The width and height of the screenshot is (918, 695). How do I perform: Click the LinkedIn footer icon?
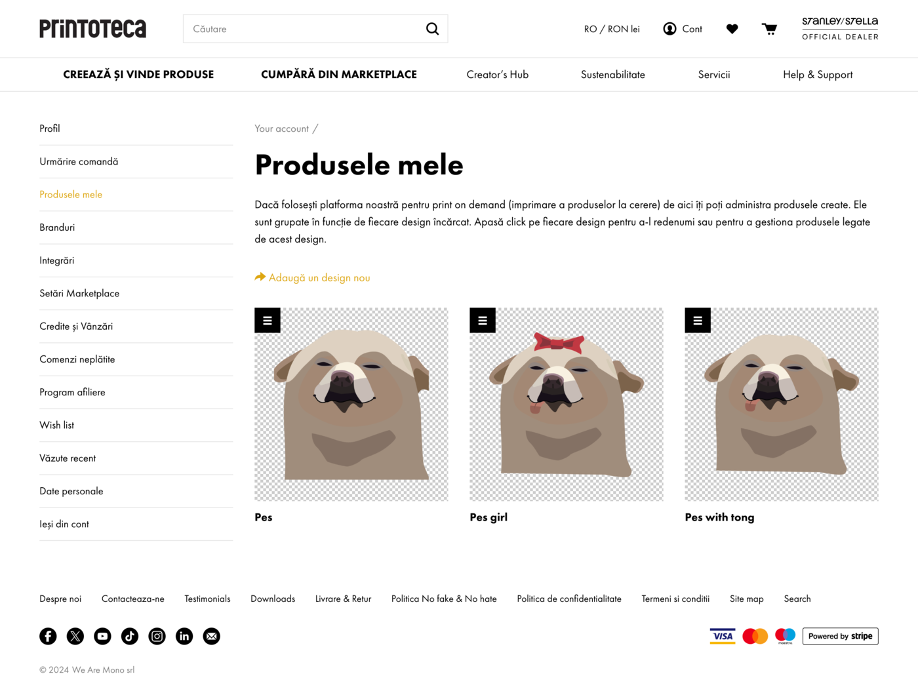coord(184,636)
